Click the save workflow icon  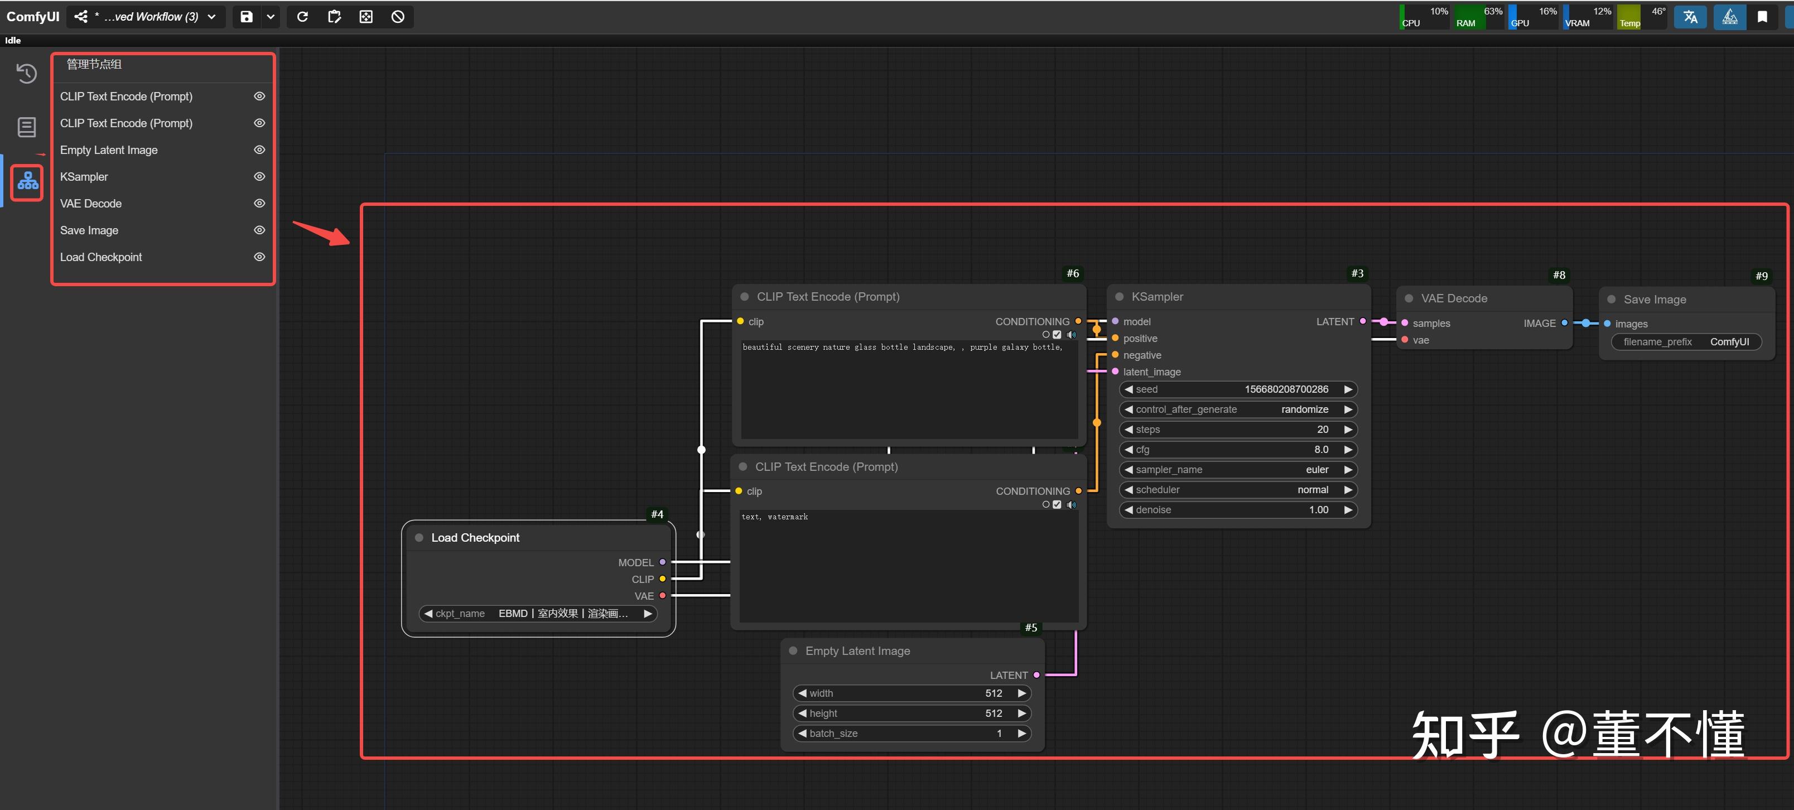(247, 17)
